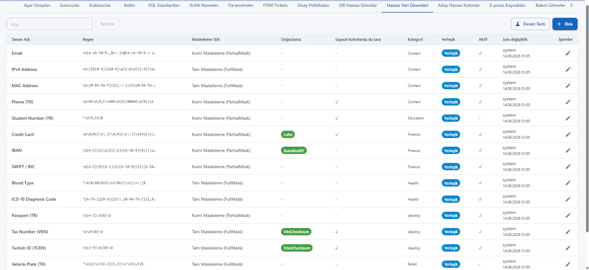This screenshot has height=270, width=589.
Task: Click the Regex column header
Action: [88, 39]
